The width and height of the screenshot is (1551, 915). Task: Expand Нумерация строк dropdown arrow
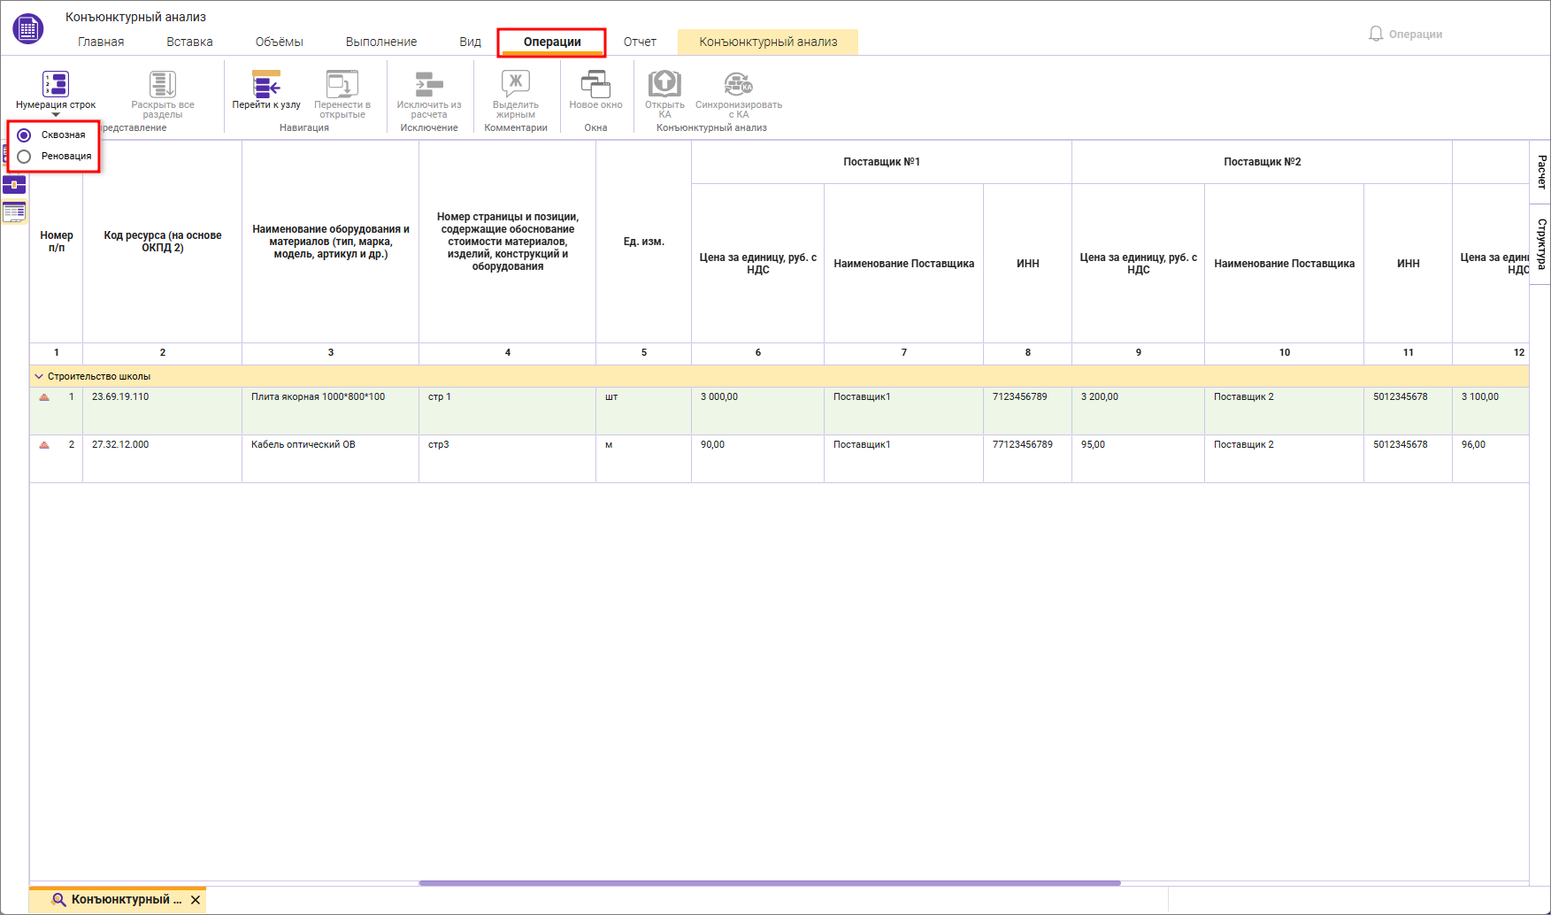(56, 115)
